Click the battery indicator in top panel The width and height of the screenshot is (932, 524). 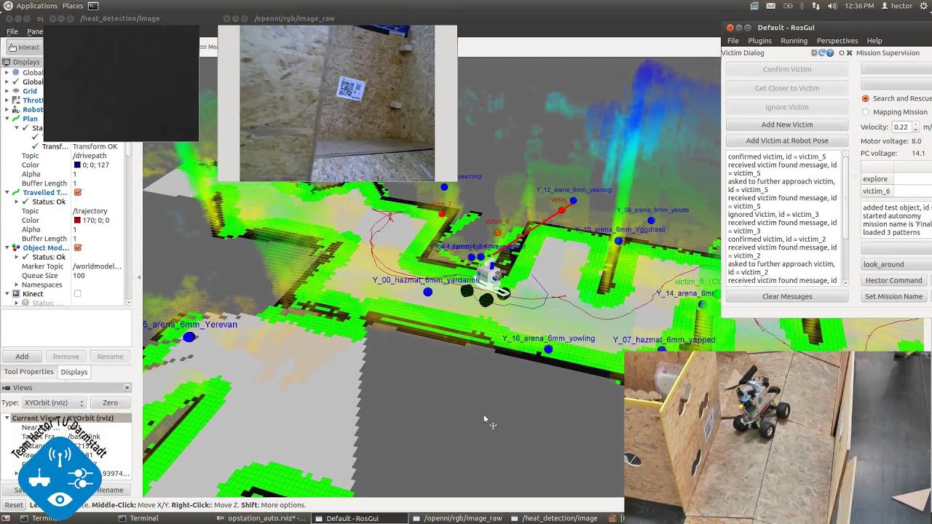pyautogui.click(x=786, y=6)
